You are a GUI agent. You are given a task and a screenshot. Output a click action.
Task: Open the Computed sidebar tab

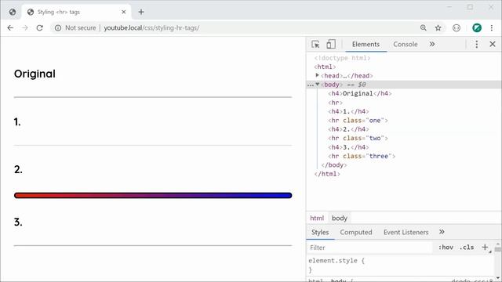coord(356,233)
